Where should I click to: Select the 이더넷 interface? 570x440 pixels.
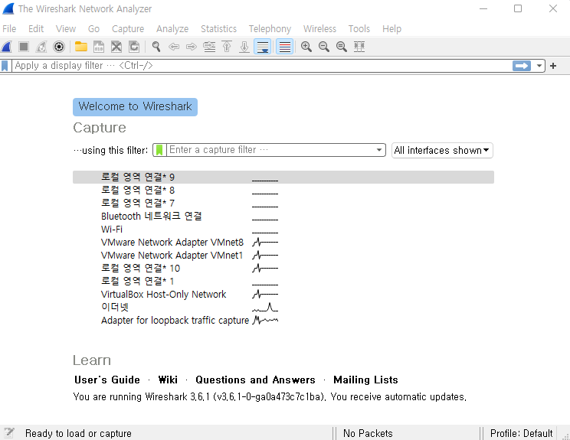coord(283,308)
